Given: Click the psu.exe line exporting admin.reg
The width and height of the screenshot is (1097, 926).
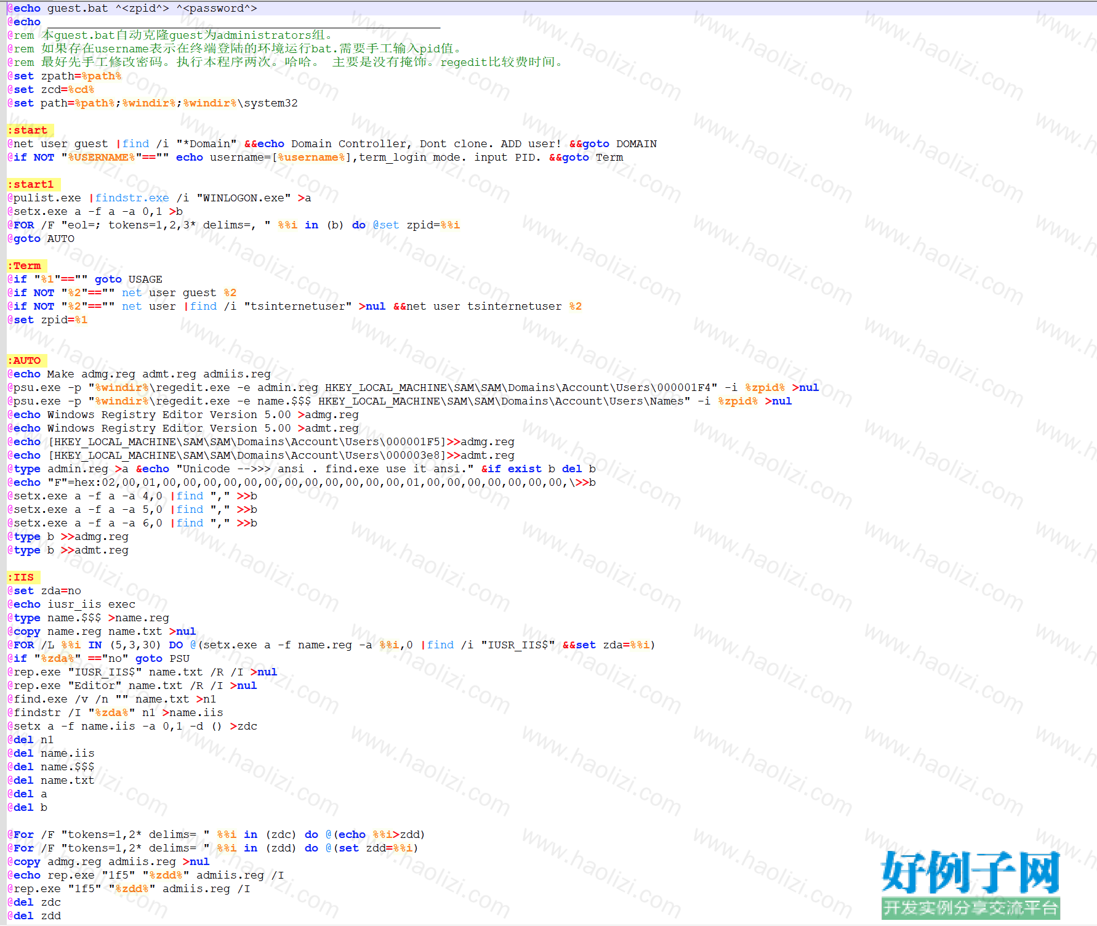Looking at the screenshot, I should coord(414,387).
